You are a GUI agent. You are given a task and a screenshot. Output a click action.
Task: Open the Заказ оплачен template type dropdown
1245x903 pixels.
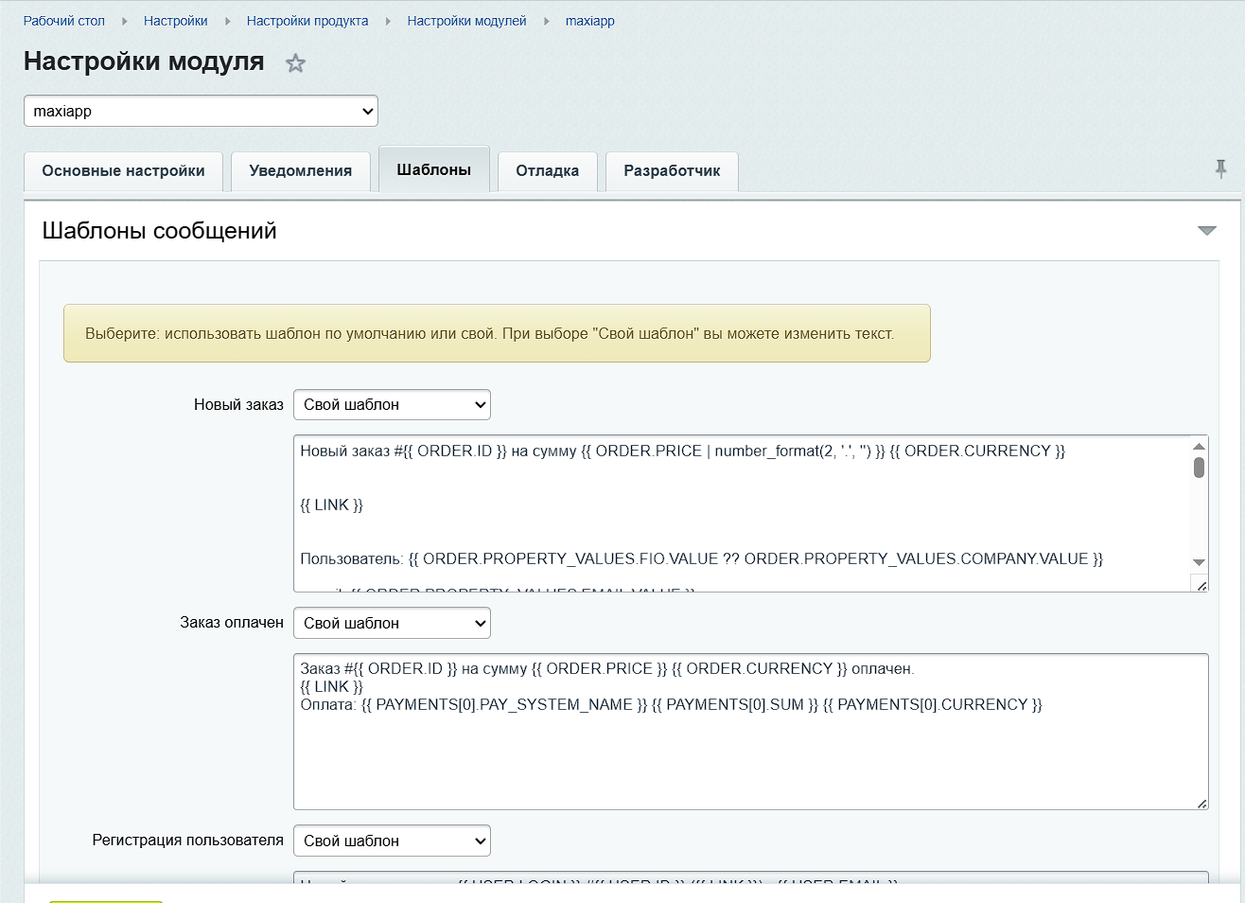[392, 623]
